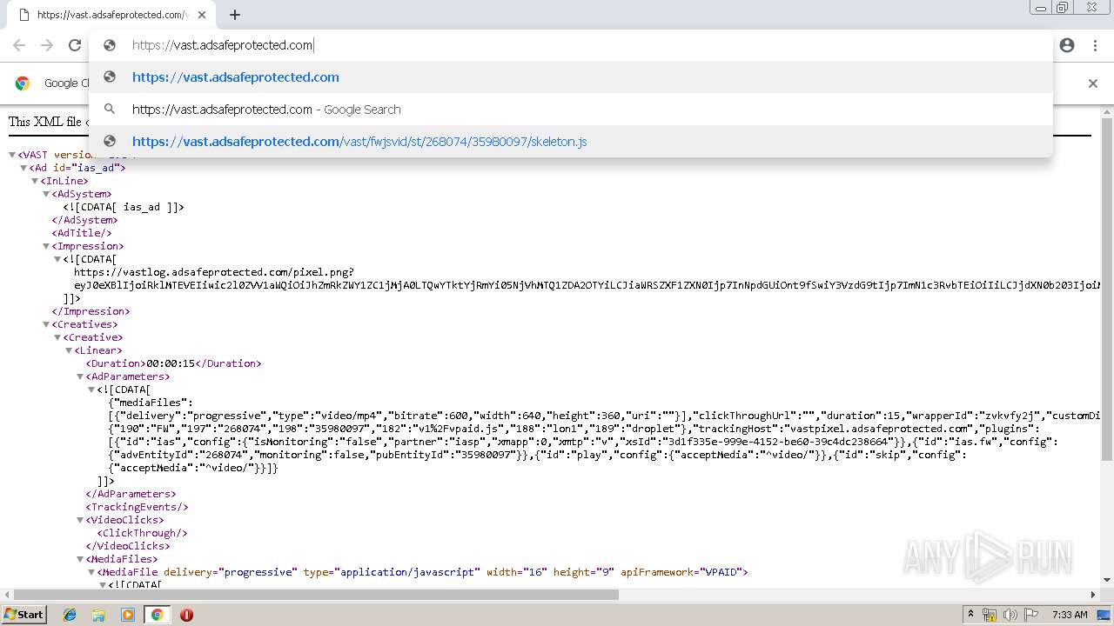Image resolution: width=1114 pixels, height=626 pixels.
Task: Click the red stop-sign taskbar icon
Action: pos(186,615)
